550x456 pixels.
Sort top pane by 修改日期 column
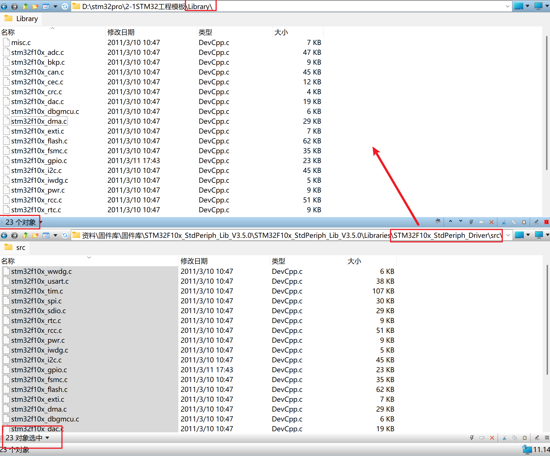point(151,32)
